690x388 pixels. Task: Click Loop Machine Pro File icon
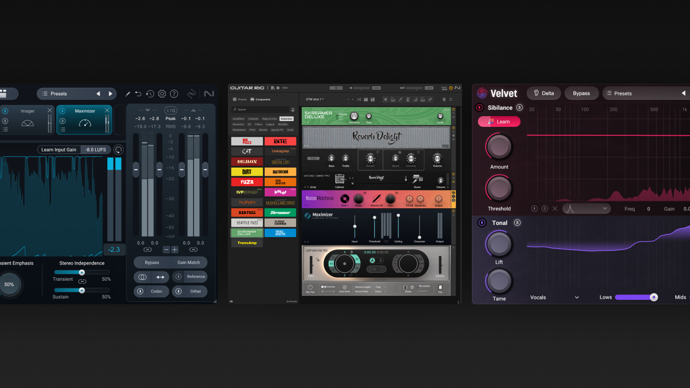pos(440,288)
